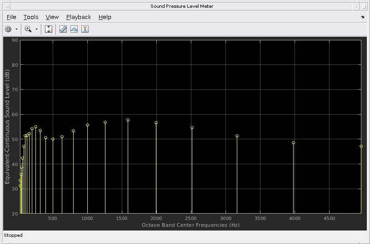Select the stem marker near 3150 Hz
This screenshot has width=370, height=244.
pos(237,136)
